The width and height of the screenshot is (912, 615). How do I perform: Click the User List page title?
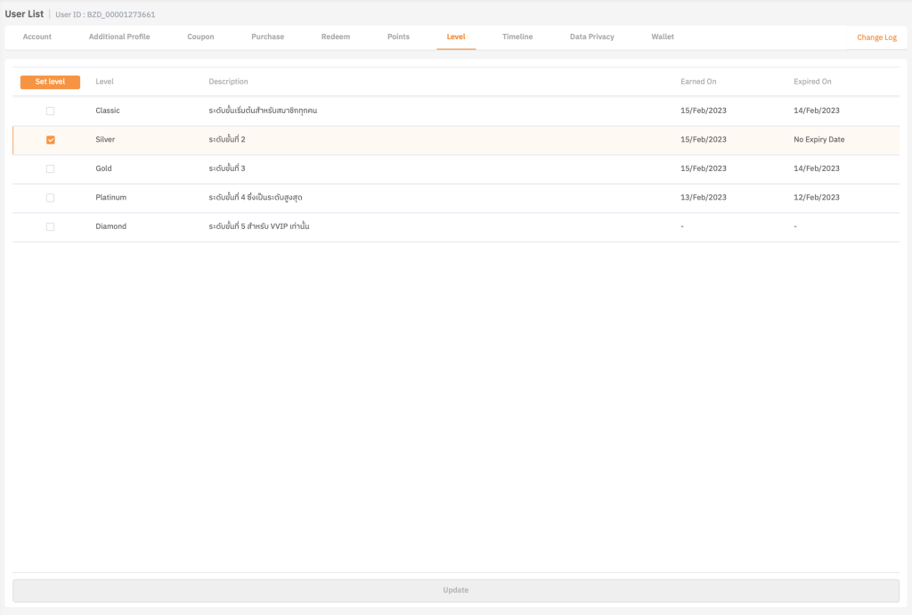click(24, 13)
